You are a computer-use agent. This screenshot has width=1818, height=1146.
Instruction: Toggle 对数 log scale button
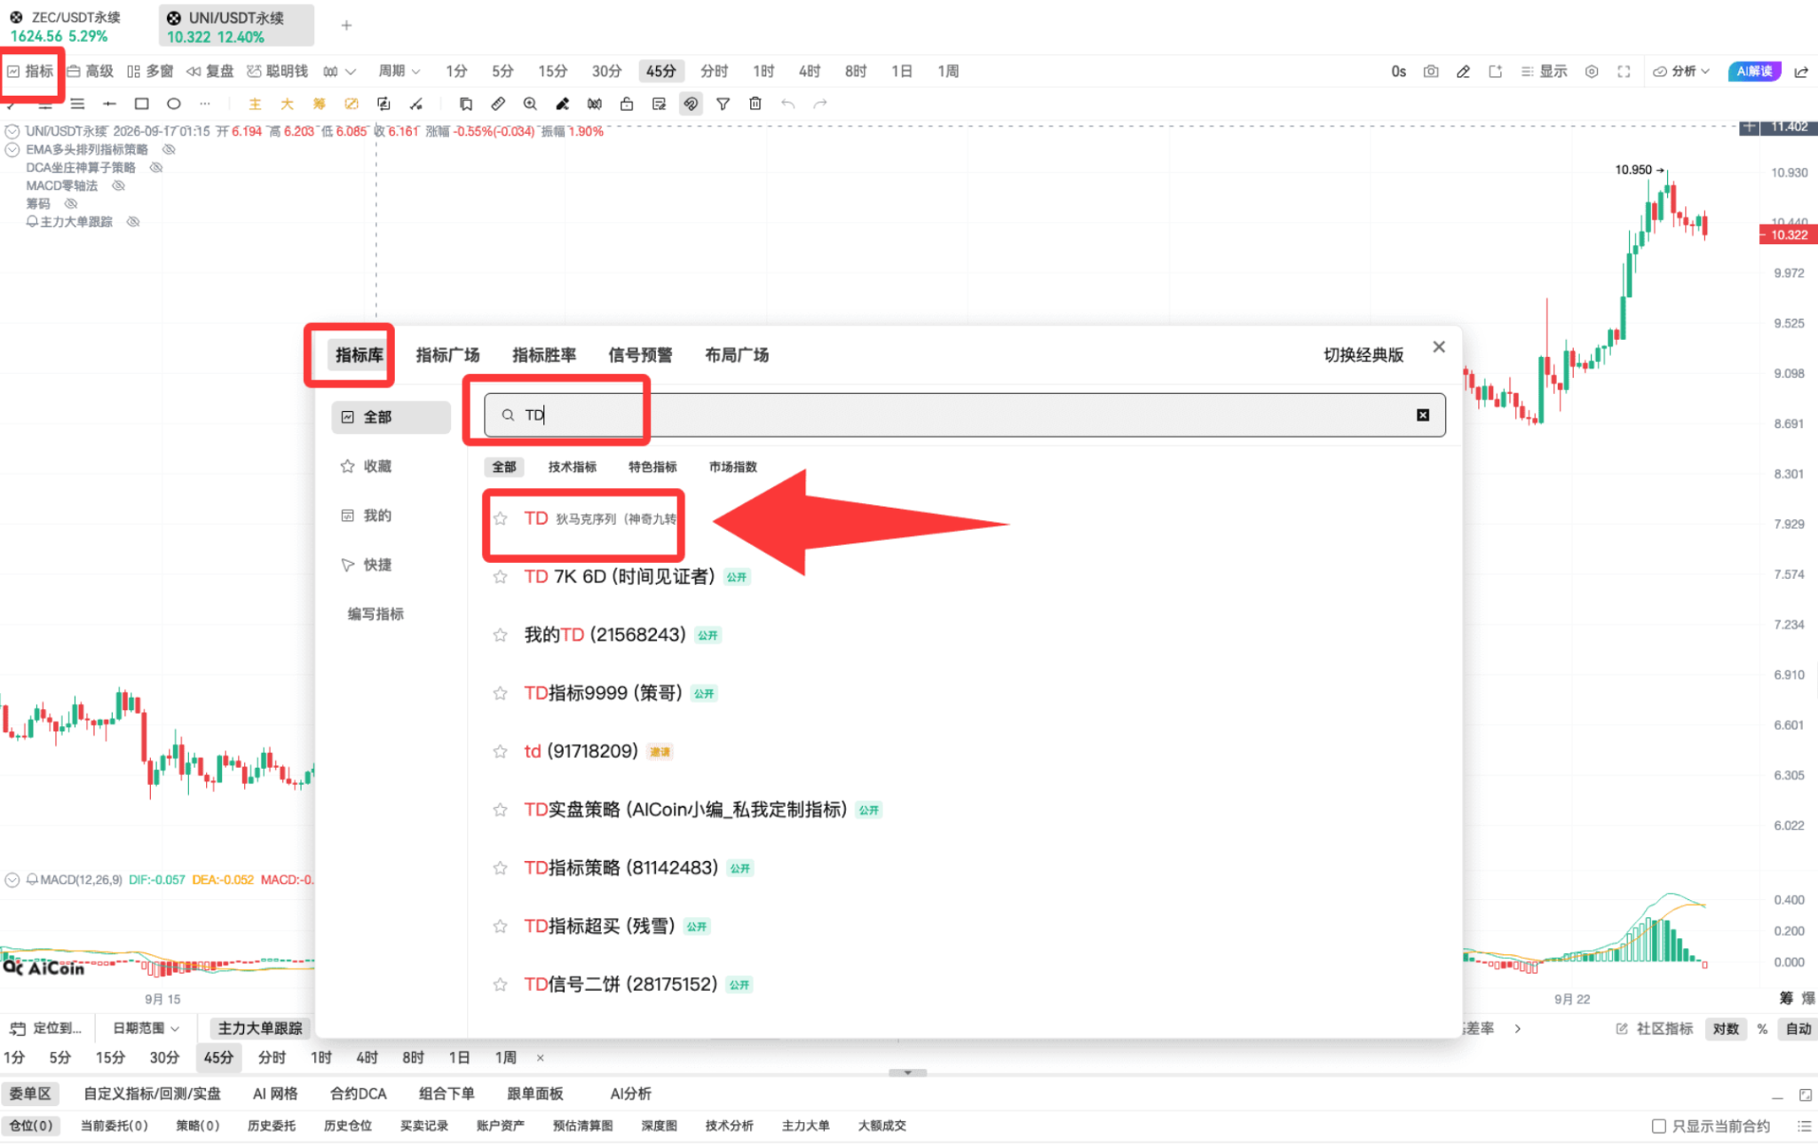1726,1028
